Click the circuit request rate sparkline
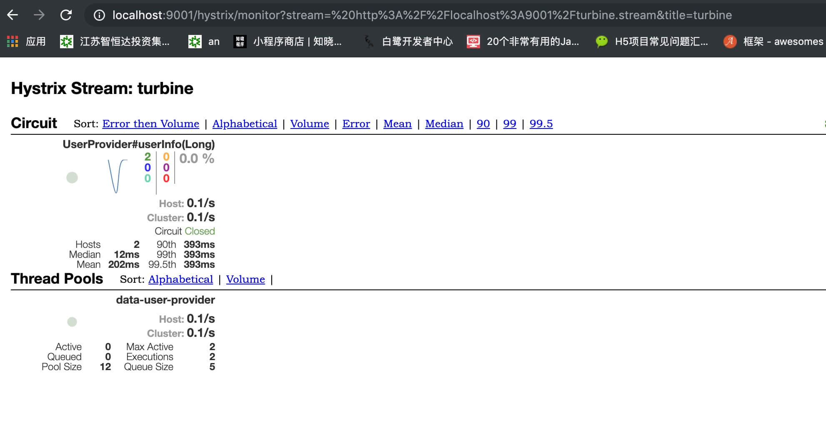The width and height of the screenshot is (826, 435). (x=118, y=176)
